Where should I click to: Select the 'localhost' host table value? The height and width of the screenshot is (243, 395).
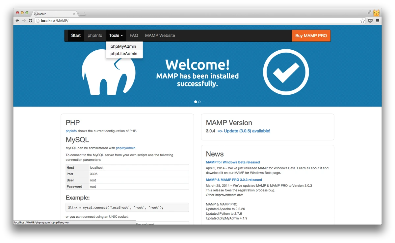pos(97,168)
